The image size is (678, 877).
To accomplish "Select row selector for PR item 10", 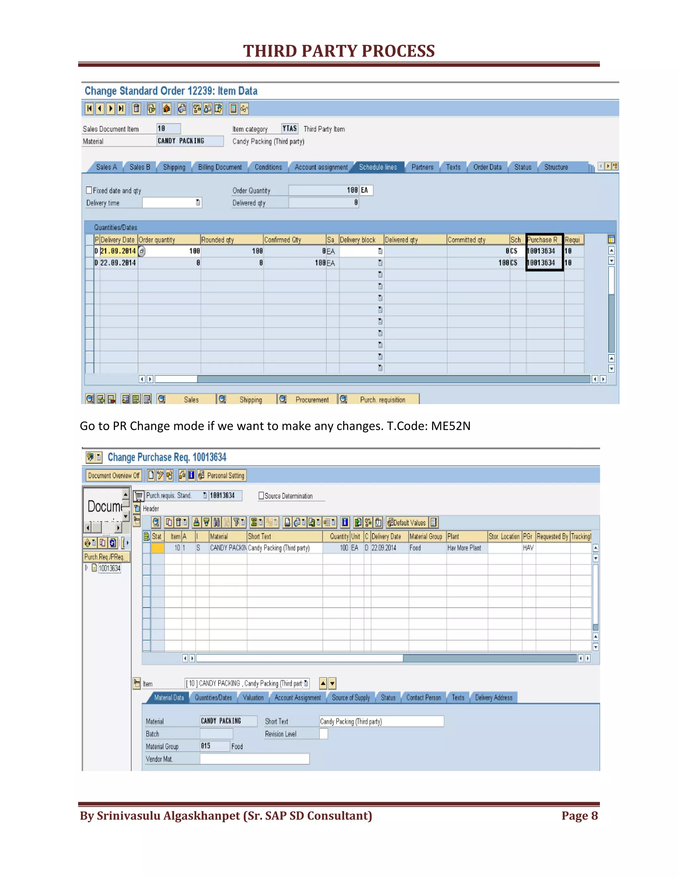I will pyautogui.click(x=147, y=548).
